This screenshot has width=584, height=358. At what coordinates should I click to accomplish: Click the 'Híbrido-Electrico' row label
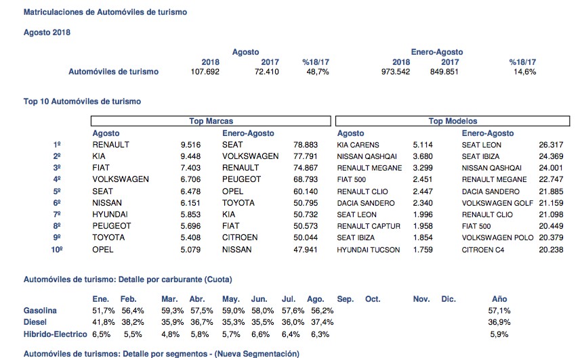(x=55, y=334)
